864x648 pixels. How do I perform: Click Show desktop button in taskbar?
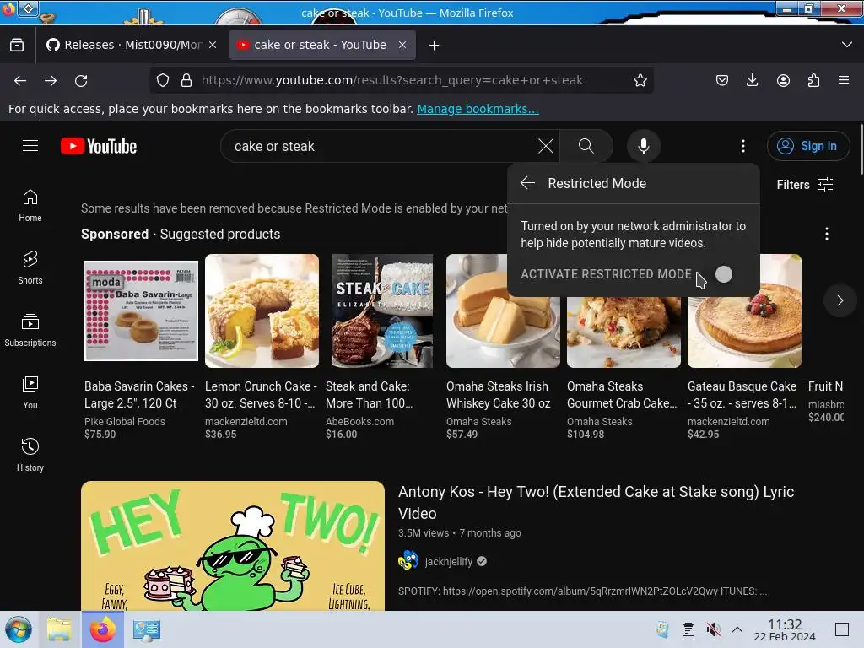tap(842, 629)
